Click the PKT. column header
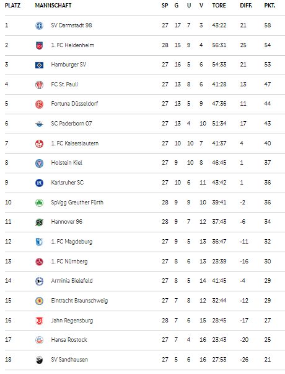The width and height of the screenshot is (285, 374). point(270,6)
